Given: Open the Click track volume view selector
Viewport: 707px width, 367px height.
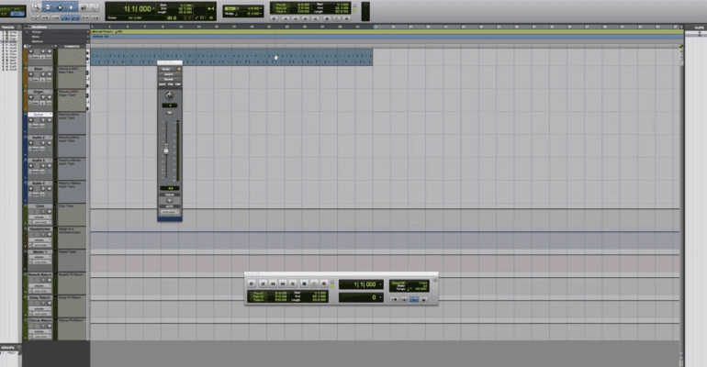Looking at the screenshot, I should coord(40,217).
